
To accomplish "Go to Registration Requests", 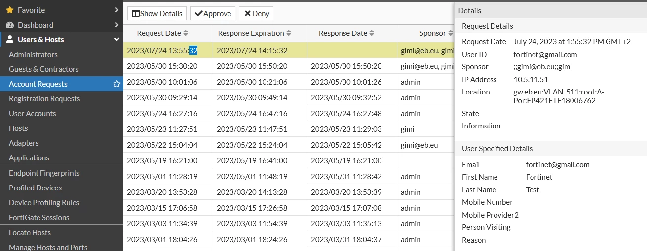I will [x=44, y=99].
